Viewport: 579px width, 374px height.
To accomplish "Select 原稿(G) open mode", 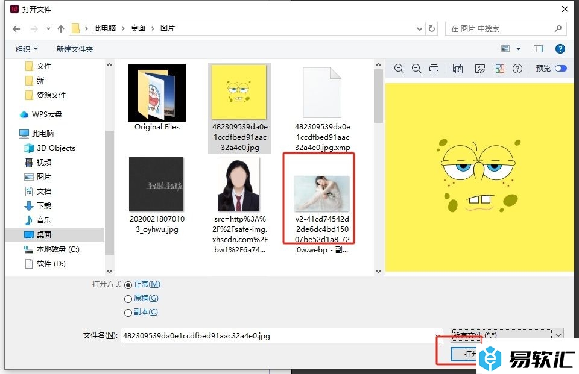I will point(141,298).
